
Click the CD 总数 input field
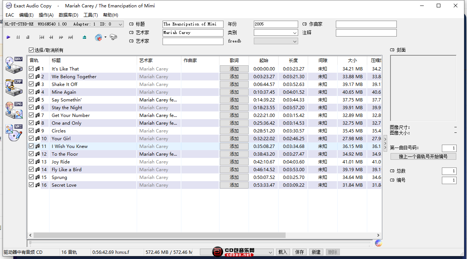point(449,171)
